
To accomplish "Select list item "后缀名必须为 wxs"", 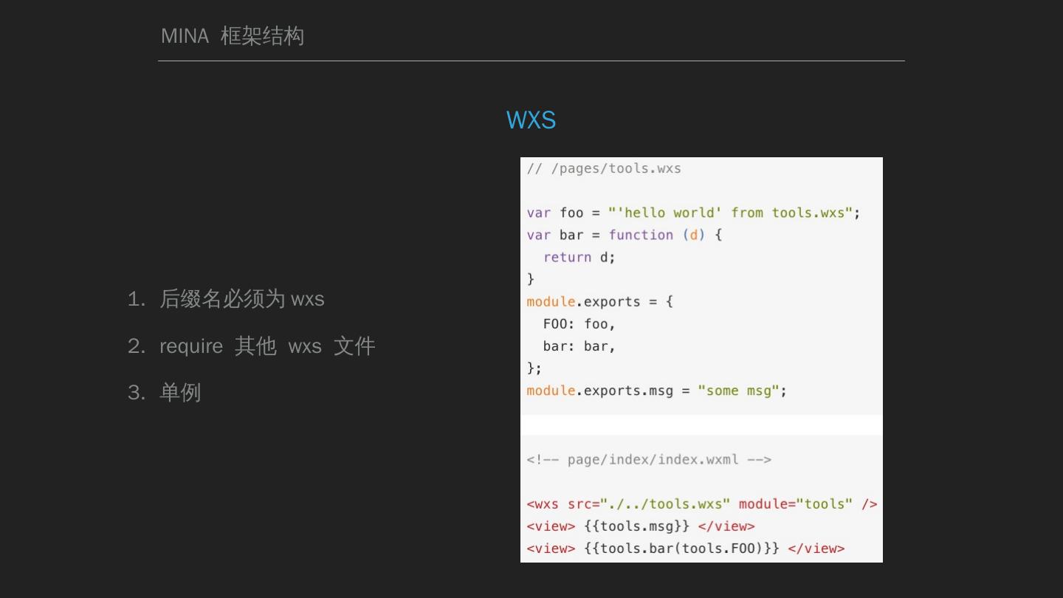I will (241, 298).
